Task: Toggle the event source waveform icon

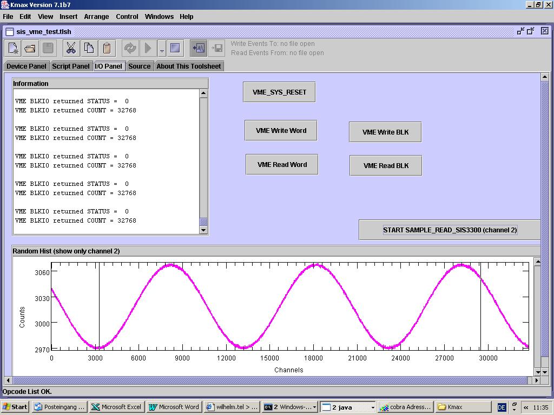Action: (199, 48)
